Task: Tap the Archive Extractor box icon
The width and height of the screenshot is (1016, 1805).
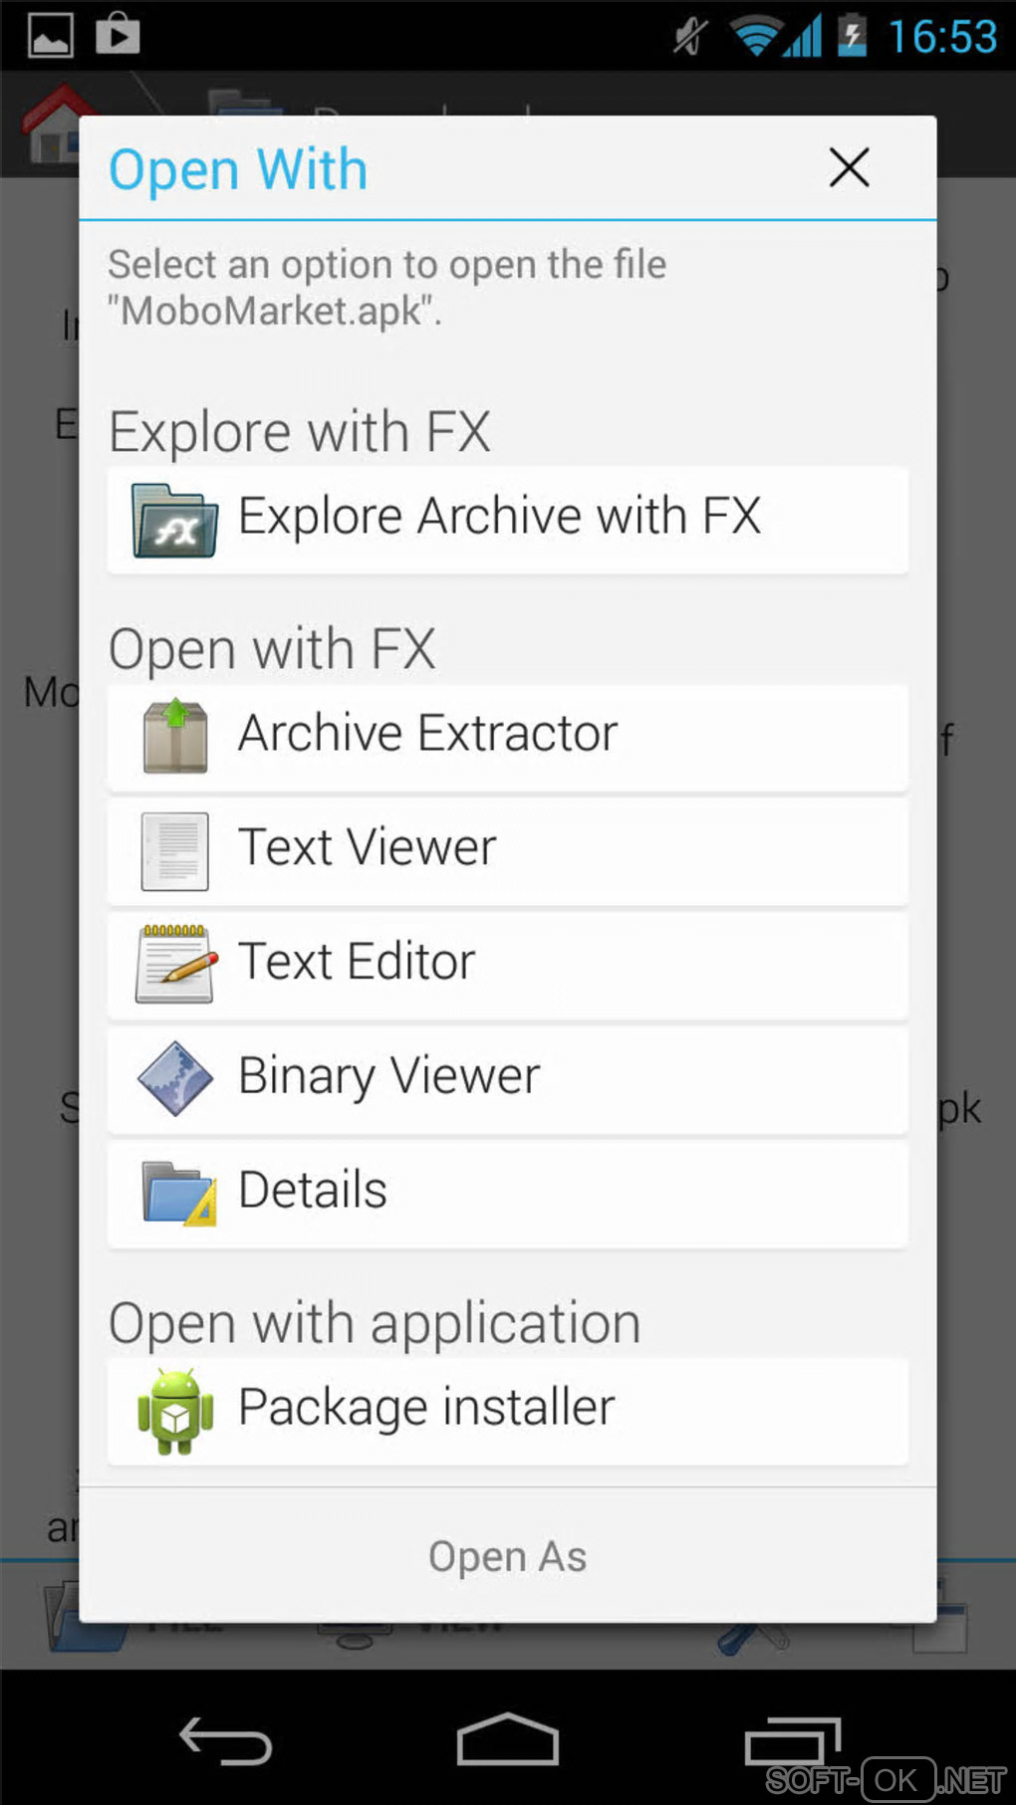Action: tap(175, 737)
